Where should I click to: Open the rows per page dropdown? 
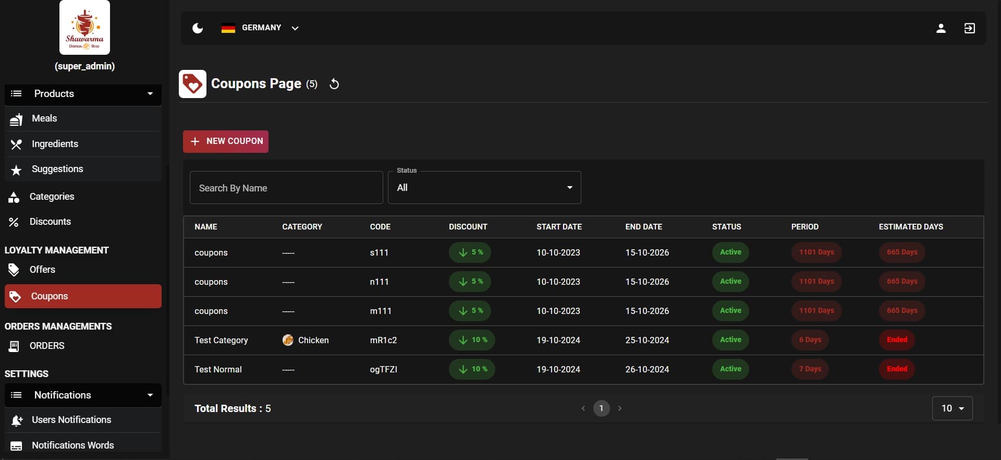click(x=951, y=408)
